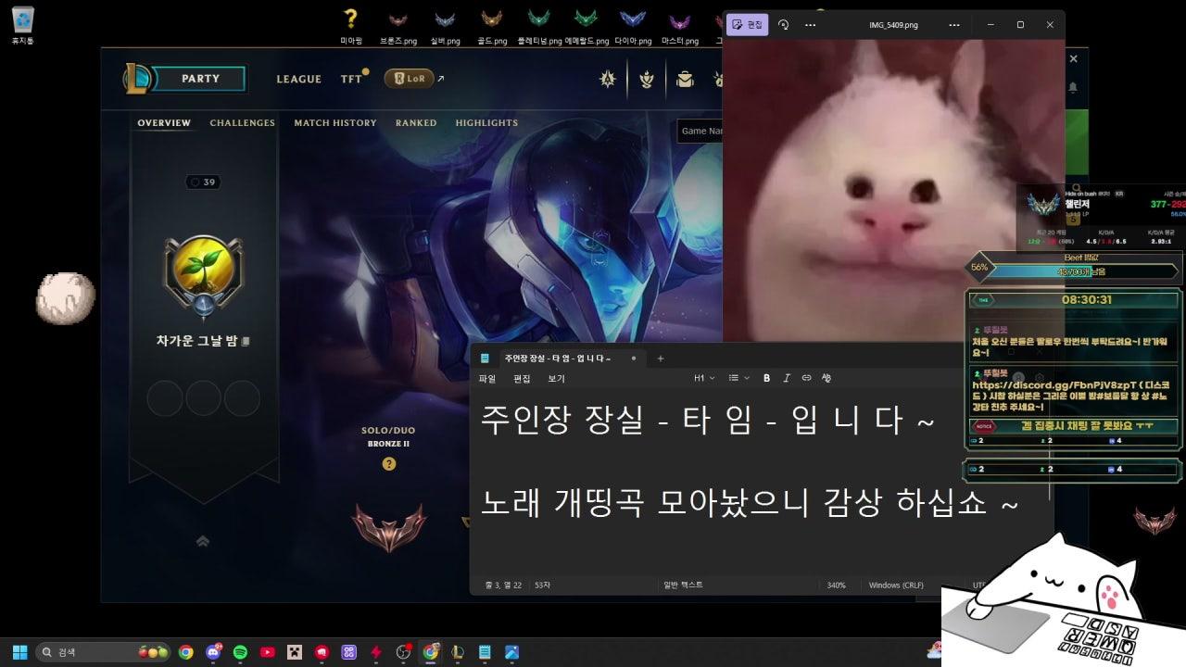Open Discord from the taskbar
The width and height of the screenshot is (1186, 667).
[213, 652]
